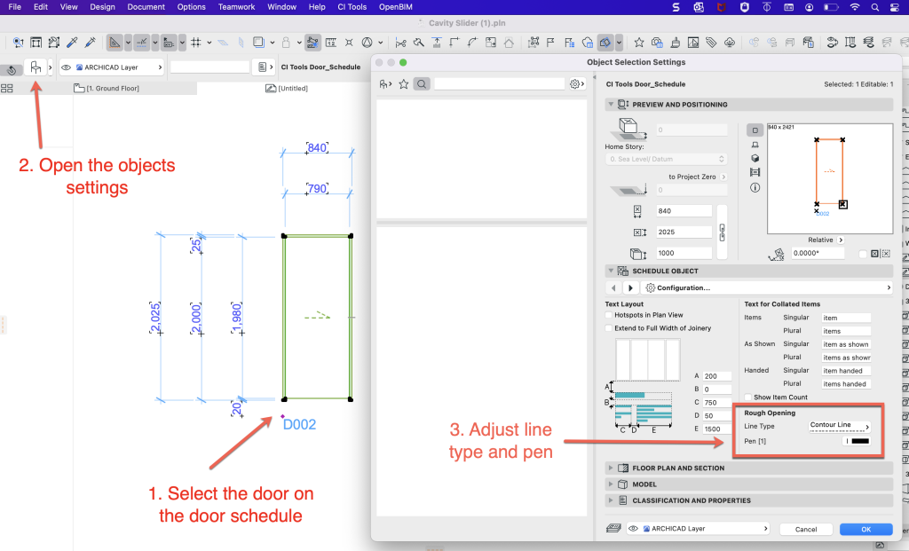The height and width of the screenshot is (551, 909).
Task: Expand the Floor Plan and Section panel
Action: [611, 468]
